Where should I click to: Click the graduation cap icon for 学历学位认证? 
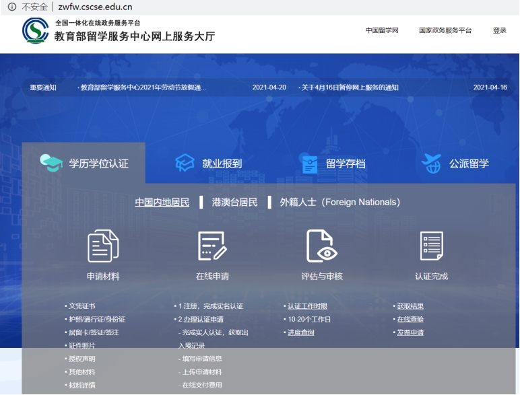(51, 163)
